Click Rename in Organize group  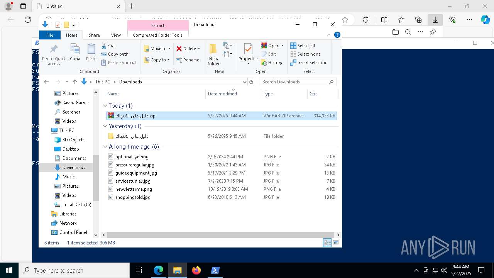(x=188, y=60)
